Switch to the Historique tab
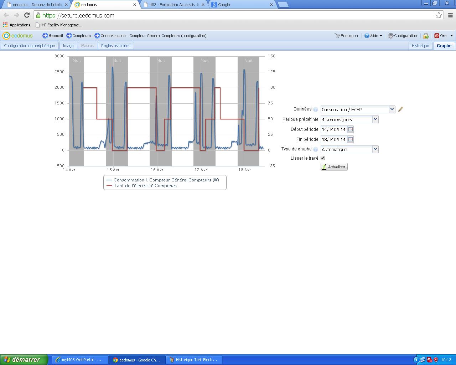Viewport: 456px width, 365px height. [420, 46]
